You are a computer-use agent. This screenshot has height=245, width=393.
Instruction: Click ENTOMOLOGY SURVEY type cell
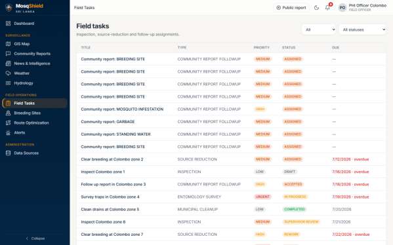point(199,197)
